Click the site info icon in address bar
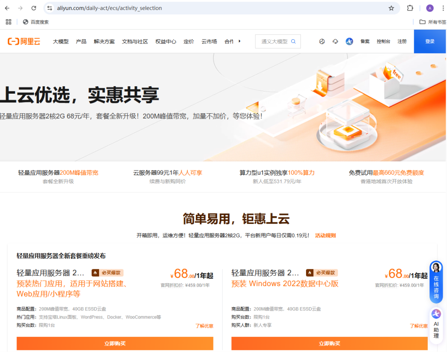The width and height of the screenshot is (447, 352). point(50,8)
